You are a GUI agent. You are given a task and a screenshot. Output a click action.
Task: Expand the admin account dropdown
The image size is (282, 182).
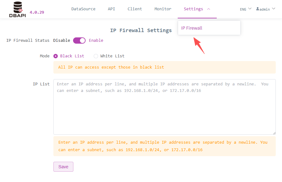point(265,9)
